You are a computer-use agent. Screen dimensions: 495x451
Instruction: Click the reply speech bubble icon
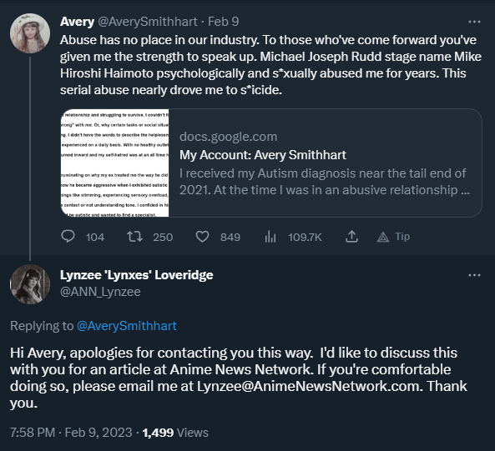point(68,237)
